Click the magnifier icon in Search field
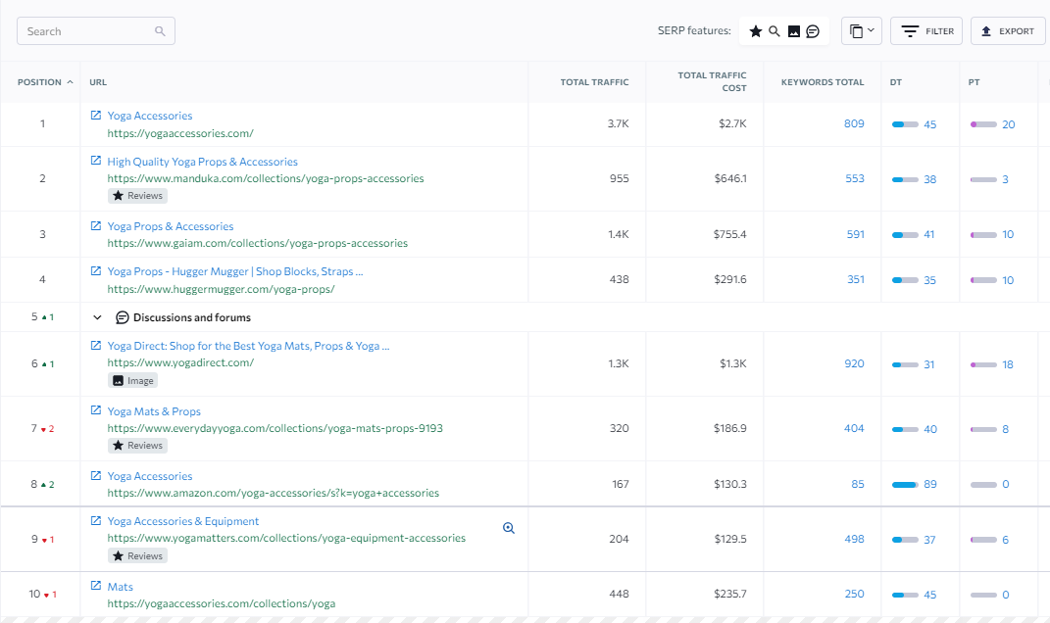The image size is (1050, 623). [160, 30]
